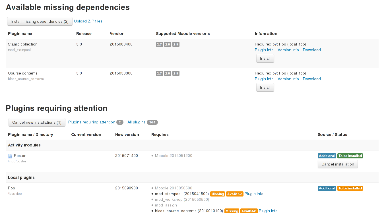384x213 pixels.
Task: Click the /local/foo directory text
Action: (15, 194)
